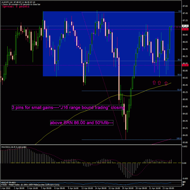Screen dimensions: 190x190
Task: Click the '1 Apr 2010' date label
Action: 5,188
